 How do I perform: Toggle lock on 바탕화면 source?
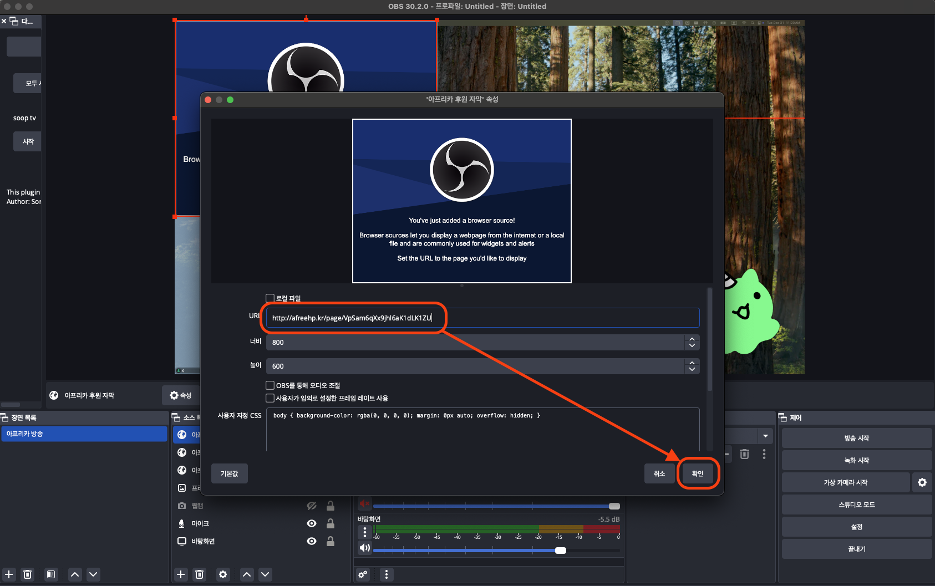tap(331, 541)
